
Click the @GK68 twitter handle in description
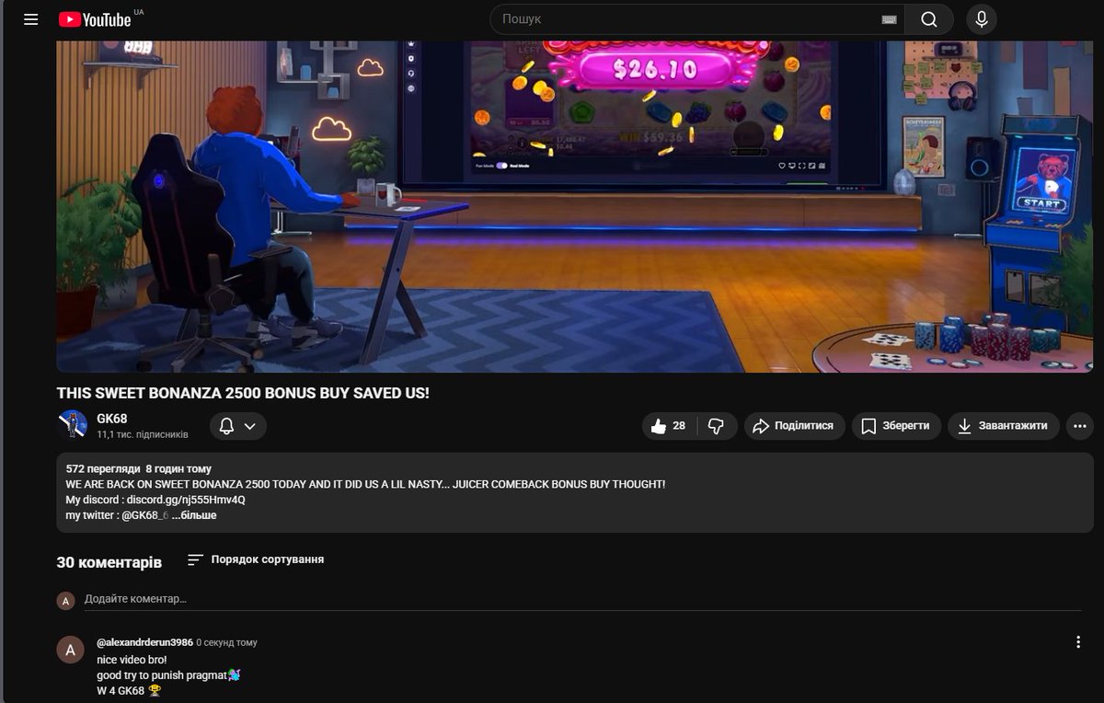[144, 515]
